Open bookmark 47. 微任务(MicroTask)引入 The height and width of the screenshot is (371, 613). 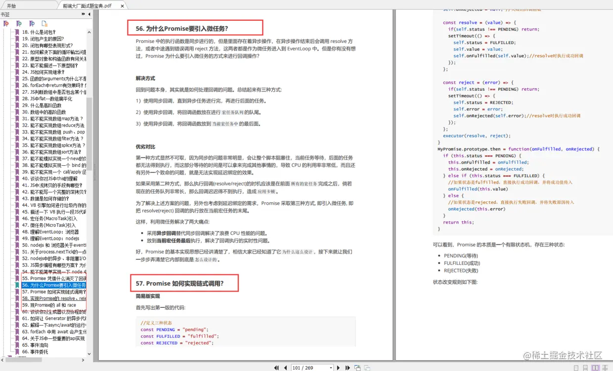click(48, 225)
